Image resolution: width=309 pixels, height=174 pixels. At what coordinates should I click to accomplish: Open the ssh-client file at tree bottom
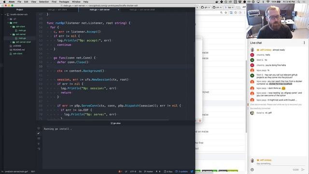17,54
